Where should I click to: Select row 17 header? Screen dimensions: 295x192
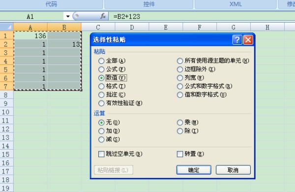[x=6, y=171]
